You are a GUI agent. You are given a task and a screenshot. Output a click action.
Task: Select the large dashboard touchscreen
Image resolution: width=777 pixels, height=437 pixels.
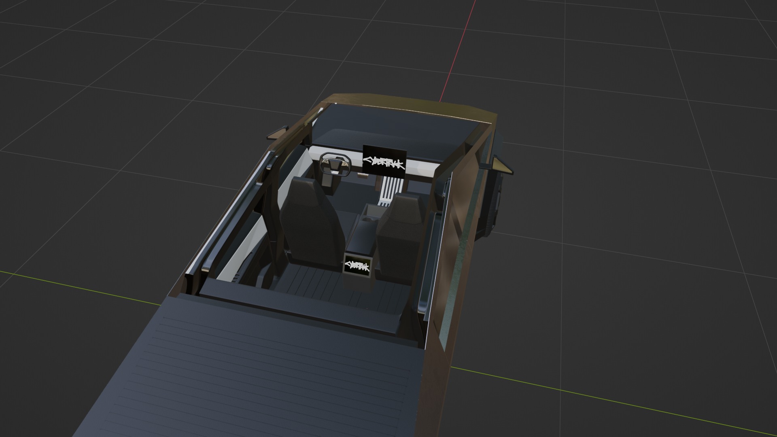point(384,161)
